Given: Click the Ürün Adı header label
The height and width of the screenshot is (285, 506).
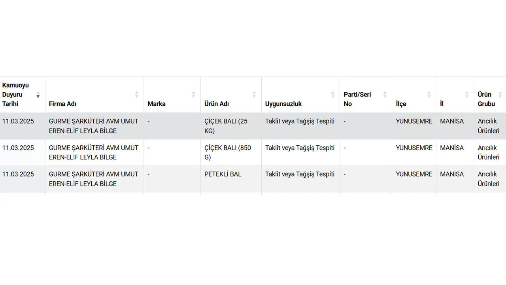Looking at the screenshot, I should point(217,104).
